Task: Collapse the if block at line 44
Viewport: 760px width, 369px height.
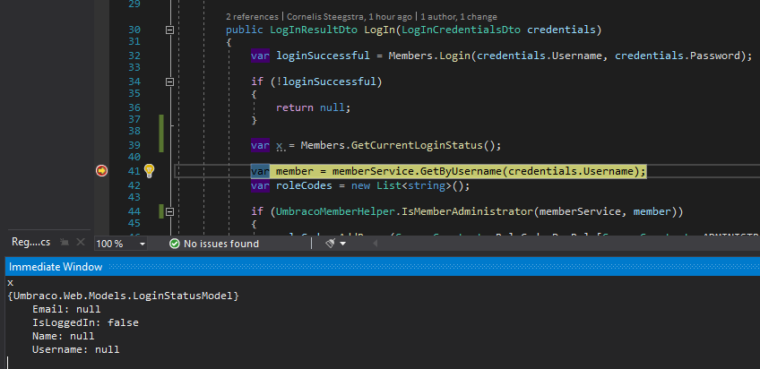Action: click(170, 211)
